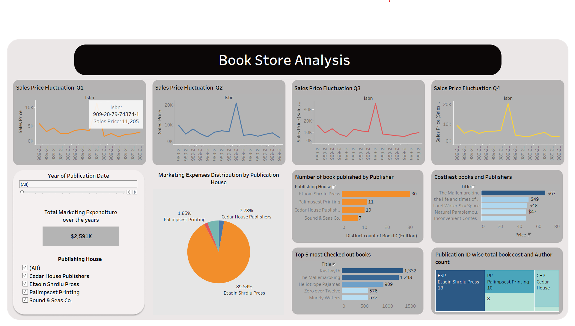575x326 pixels.
Task: Click the 1.85% Palimpsest Printing pie label
Action: coord(185,216)
